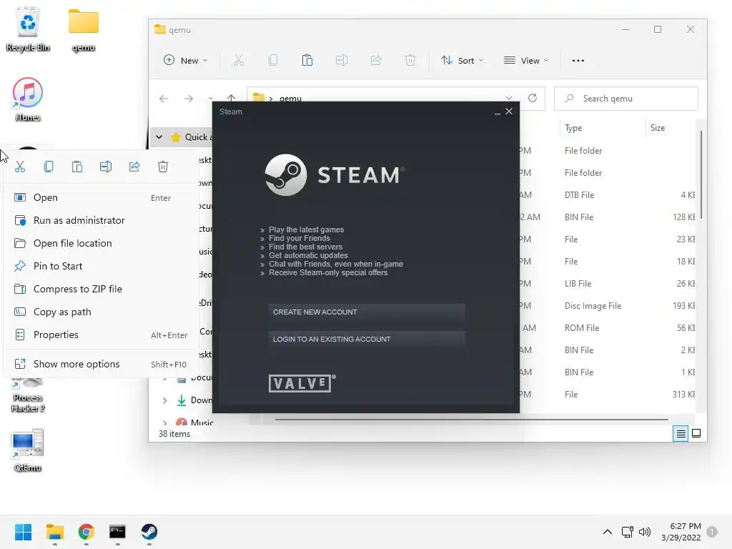The width and height of the screenshot is (732, 549).
Task: Open the Sort dropdown
Action: pyautogui.click(x=463, y=60)
